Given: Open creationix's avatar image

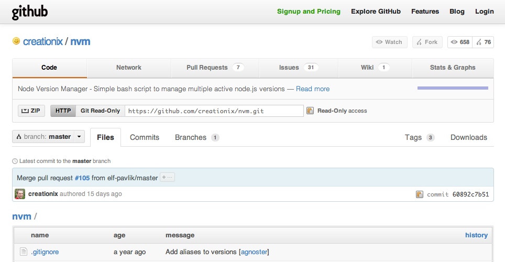Looking at the screenshot, I should (20, 194).
